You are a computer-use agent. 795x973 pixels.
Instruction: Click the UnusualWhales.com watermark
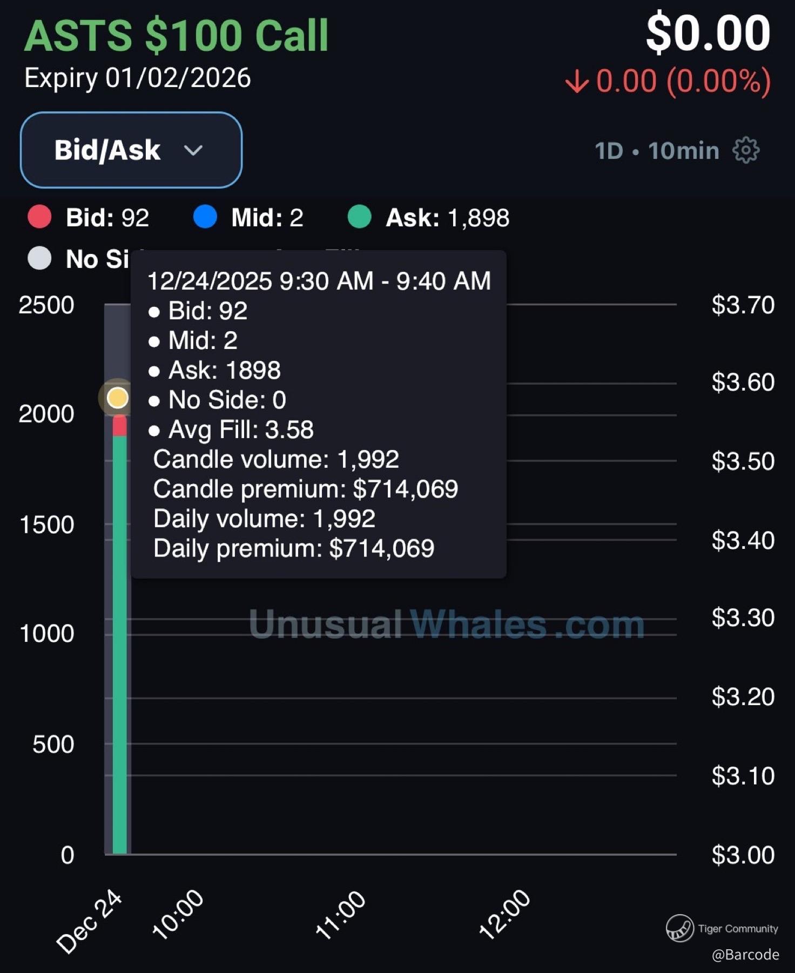(447, 625)
